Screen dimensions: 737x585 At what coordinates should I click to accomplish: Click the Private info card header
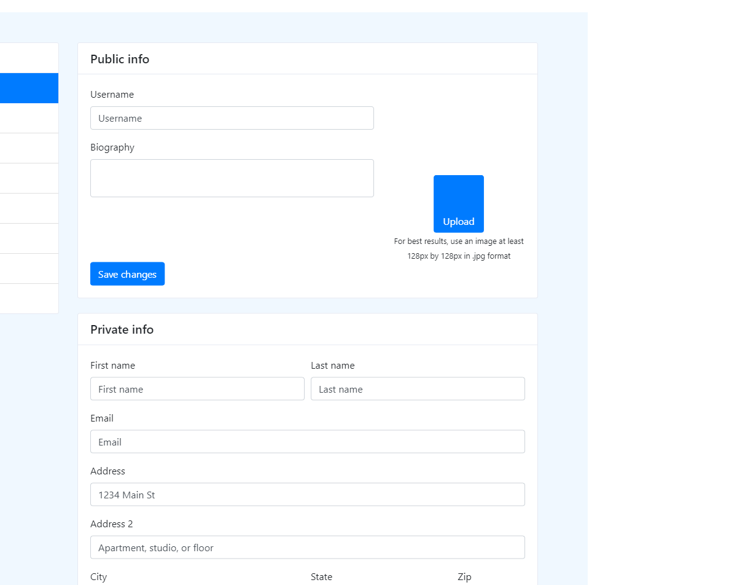pos(122,329)
